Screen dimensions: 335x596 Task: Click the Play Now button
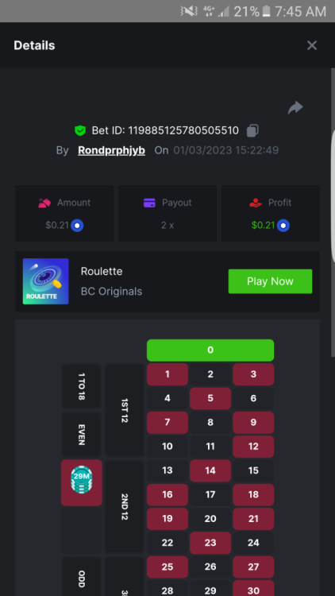coord(270,281)
